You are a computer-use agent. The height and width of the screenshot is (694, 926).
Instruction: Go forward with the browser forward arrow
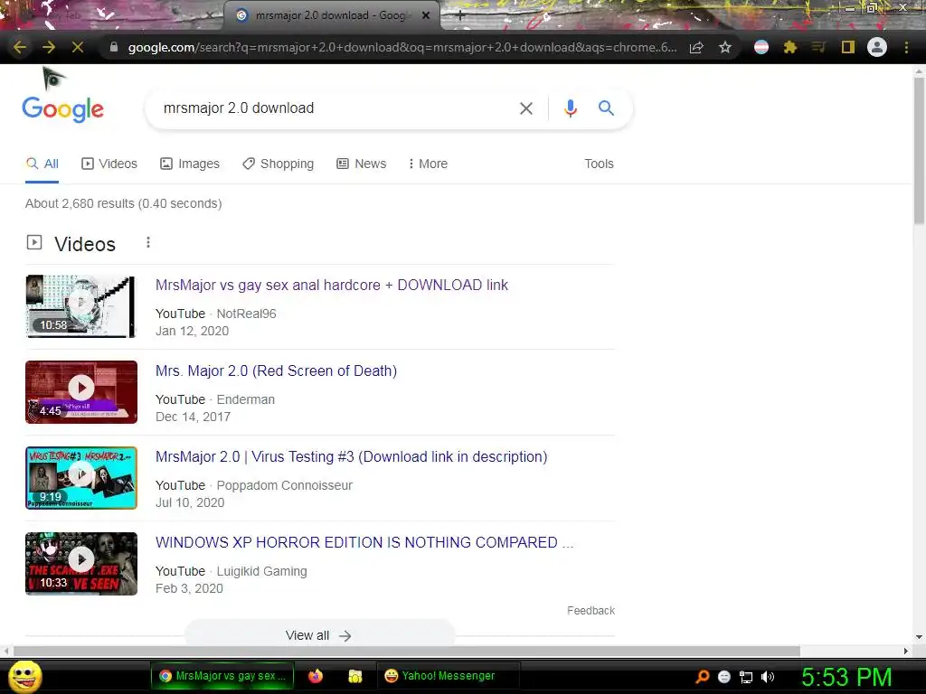coord(49,47)
